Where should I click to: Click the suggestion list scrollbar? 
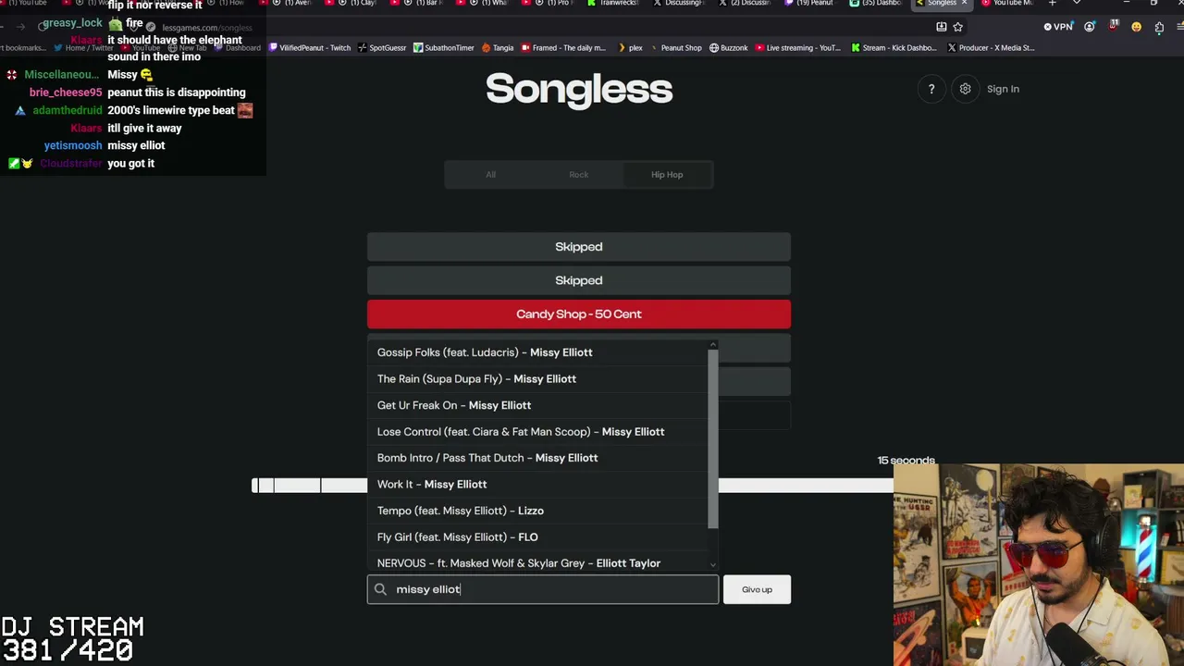pyautogui.click(x=713, y=439)
